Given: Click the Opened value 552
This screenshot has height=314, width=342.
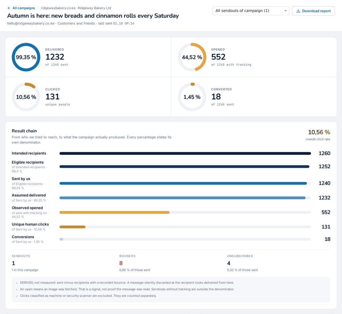Looking at the screenshot, I should tap(218, 57).
